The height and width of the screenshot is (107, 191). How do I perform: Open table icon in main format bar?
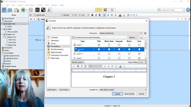pos(128,15)
